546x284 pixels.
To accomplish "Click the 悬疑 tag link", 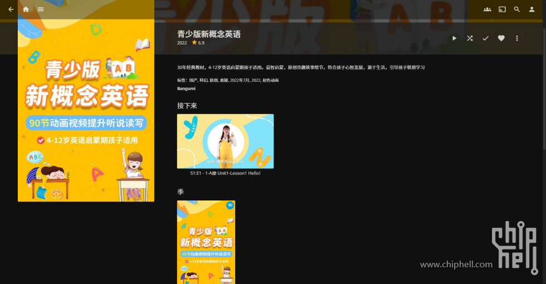I will point(224,80).
